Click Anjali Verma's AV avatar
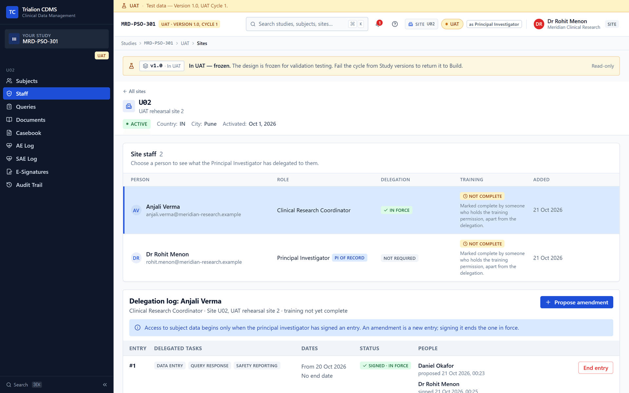This screenshot has width=629, height=393. pos(136,210)
